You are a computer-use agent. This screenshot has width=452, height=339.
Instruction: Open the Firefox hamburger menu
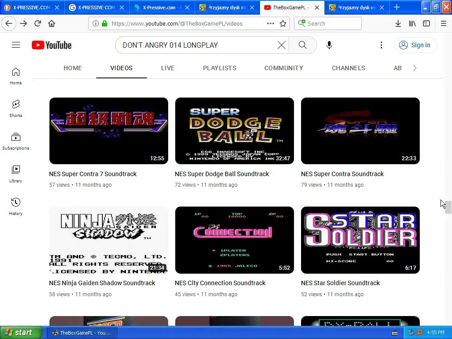tap(444, 24)
